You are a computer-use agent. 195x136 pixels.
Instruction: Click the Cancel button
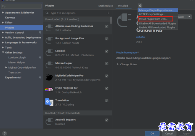169,133
